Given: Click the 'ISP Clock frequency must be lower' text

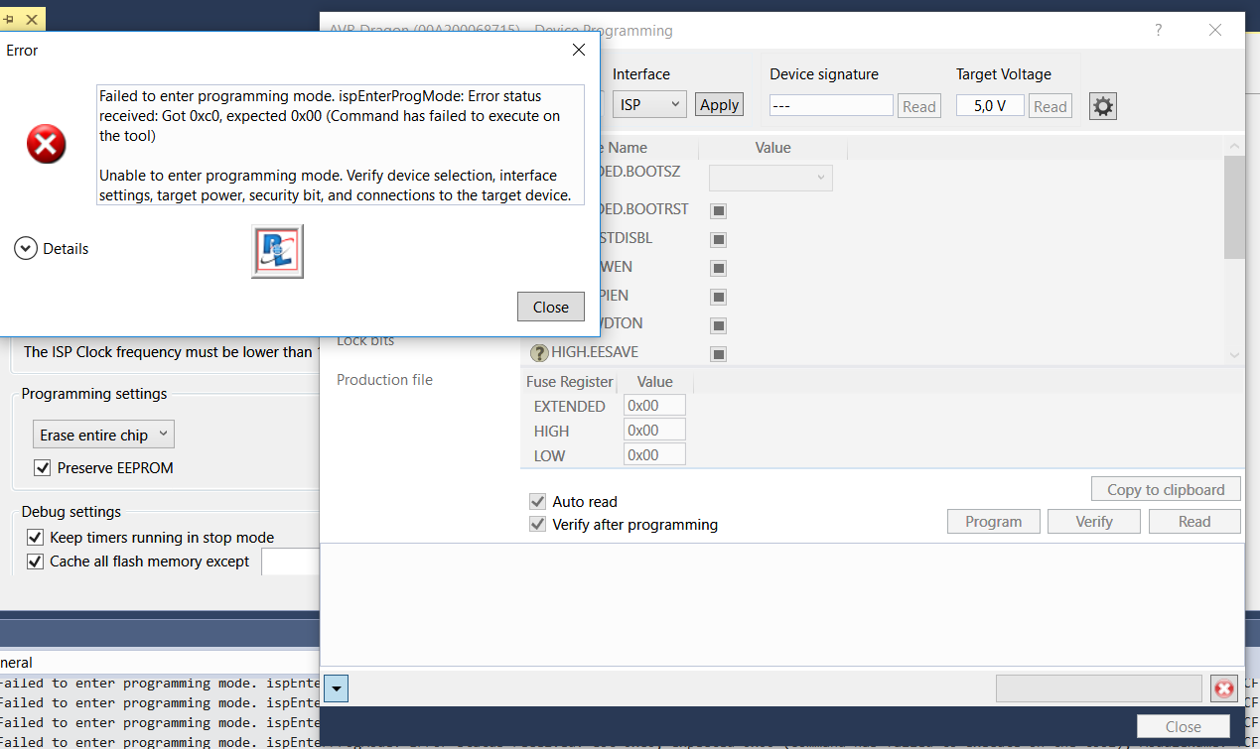Looking at the screenshot, I should click(x=169, y=352).
